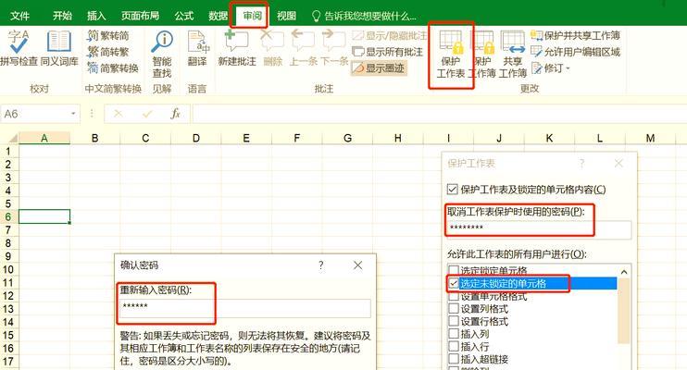Click the Tell Me lightbulb search box
This screenshot has width=687, height=370.
[x=364, y=17]
